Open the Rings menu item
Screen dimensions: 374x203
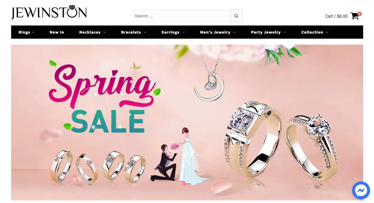24,32
